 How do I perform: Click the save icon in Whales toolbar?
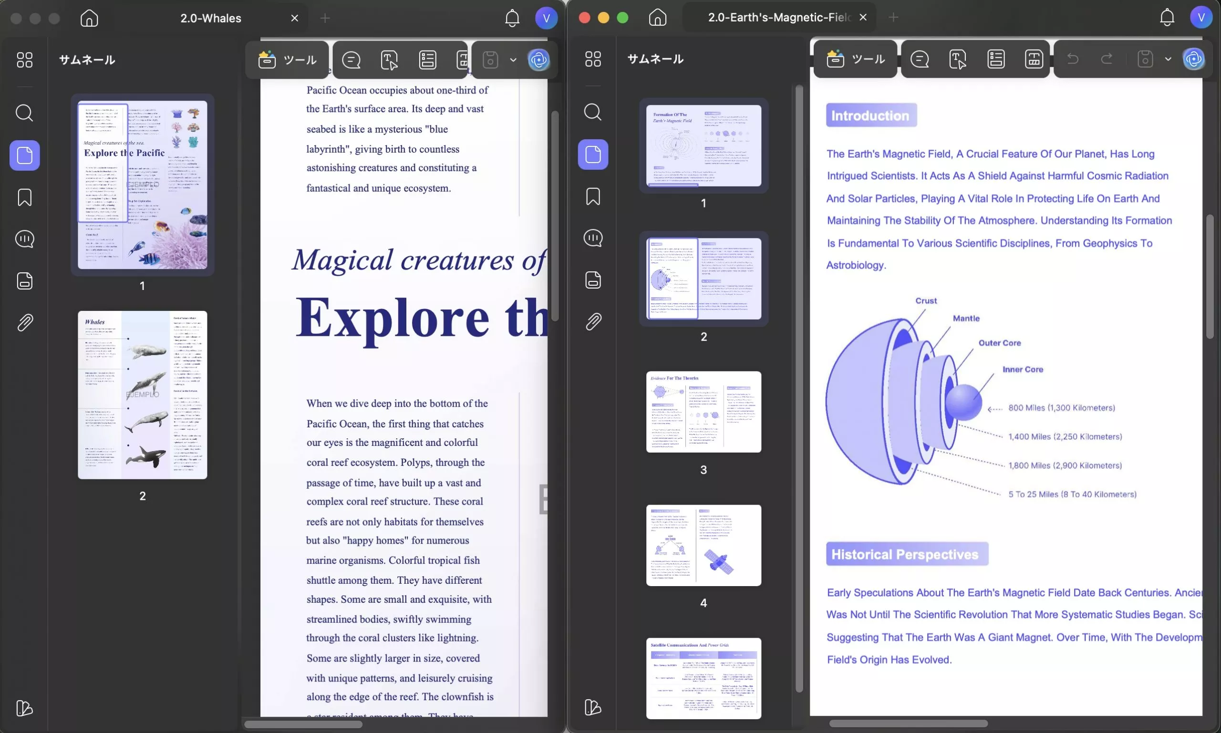pos(490,60)
